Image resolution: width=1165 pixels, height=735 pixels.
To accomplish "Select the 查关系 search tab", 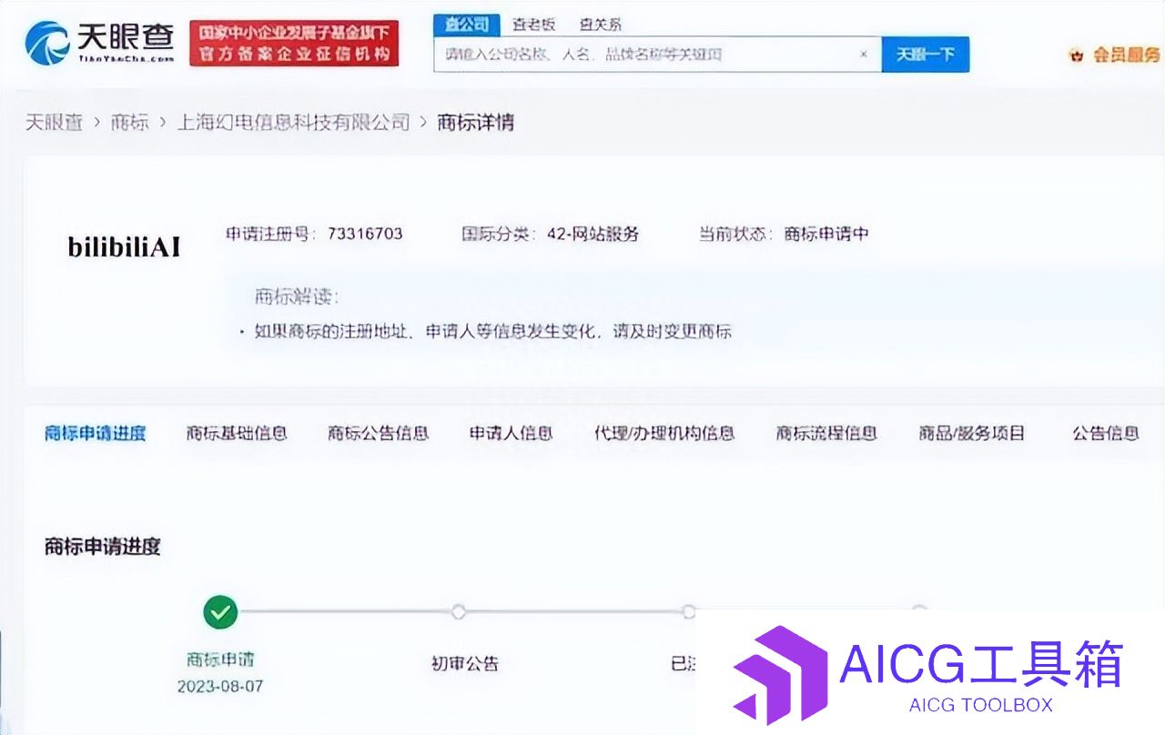I will pos(601,25).
